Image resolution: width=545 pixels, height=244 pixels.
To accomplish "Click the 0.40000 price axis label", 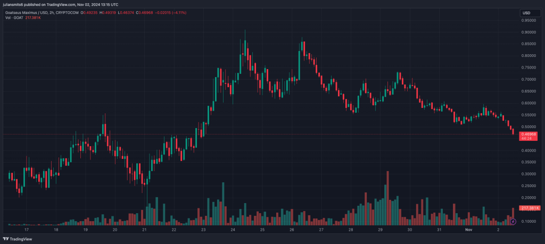I will point(528,150).
